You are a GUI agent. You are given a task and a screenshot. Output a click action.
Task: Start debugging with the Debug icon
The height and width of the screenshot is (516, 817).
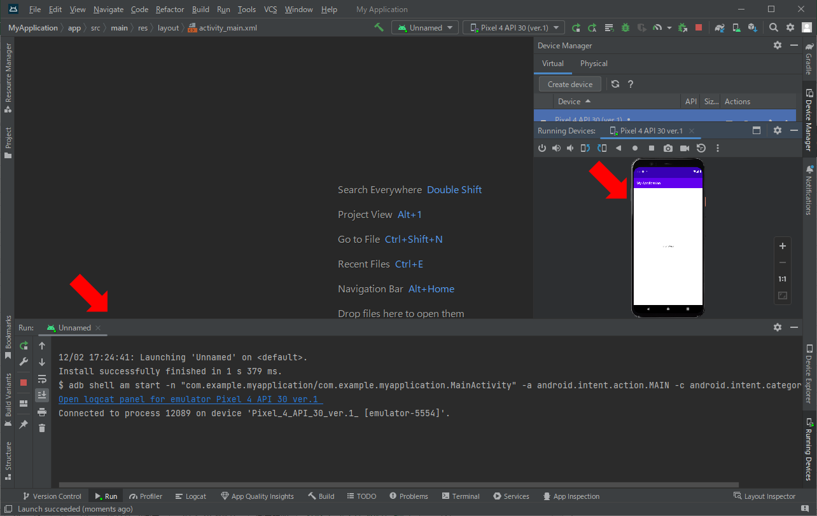click(625, 27)
